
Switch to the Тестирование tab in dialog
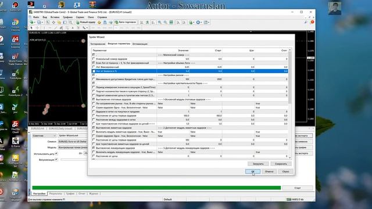click(98, 44)
